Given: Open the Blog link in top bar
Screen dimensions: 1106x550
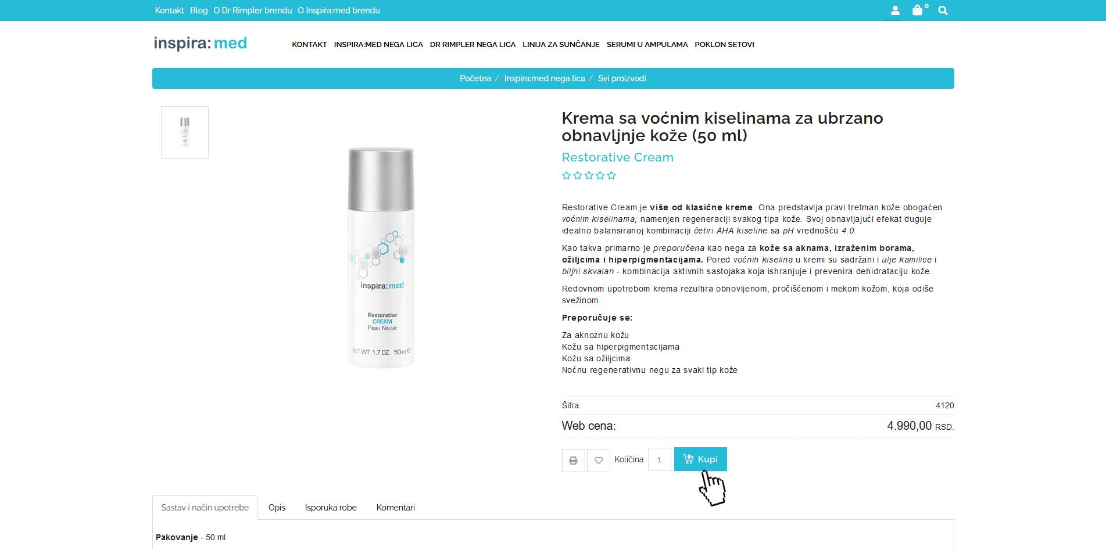Looking at the screenshot, I should click(x=199, y=10).
